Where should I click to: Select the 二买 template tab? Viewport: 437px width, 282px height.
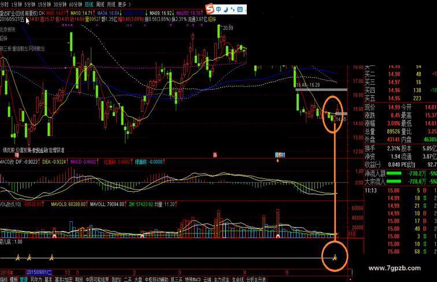click(128, 279)
